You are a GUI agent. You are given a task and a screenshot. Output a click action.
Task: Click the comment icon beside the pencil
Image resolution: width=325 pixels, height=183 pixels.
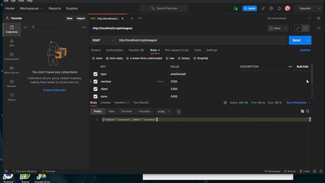point(305,28)
